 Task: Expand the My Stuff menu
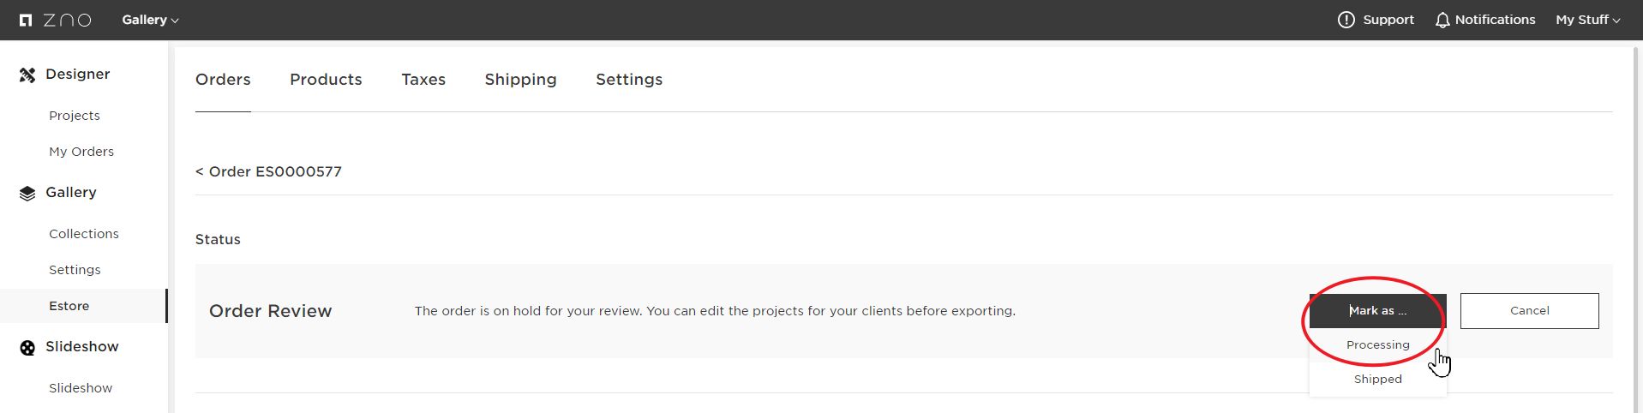click(1587, 20)
